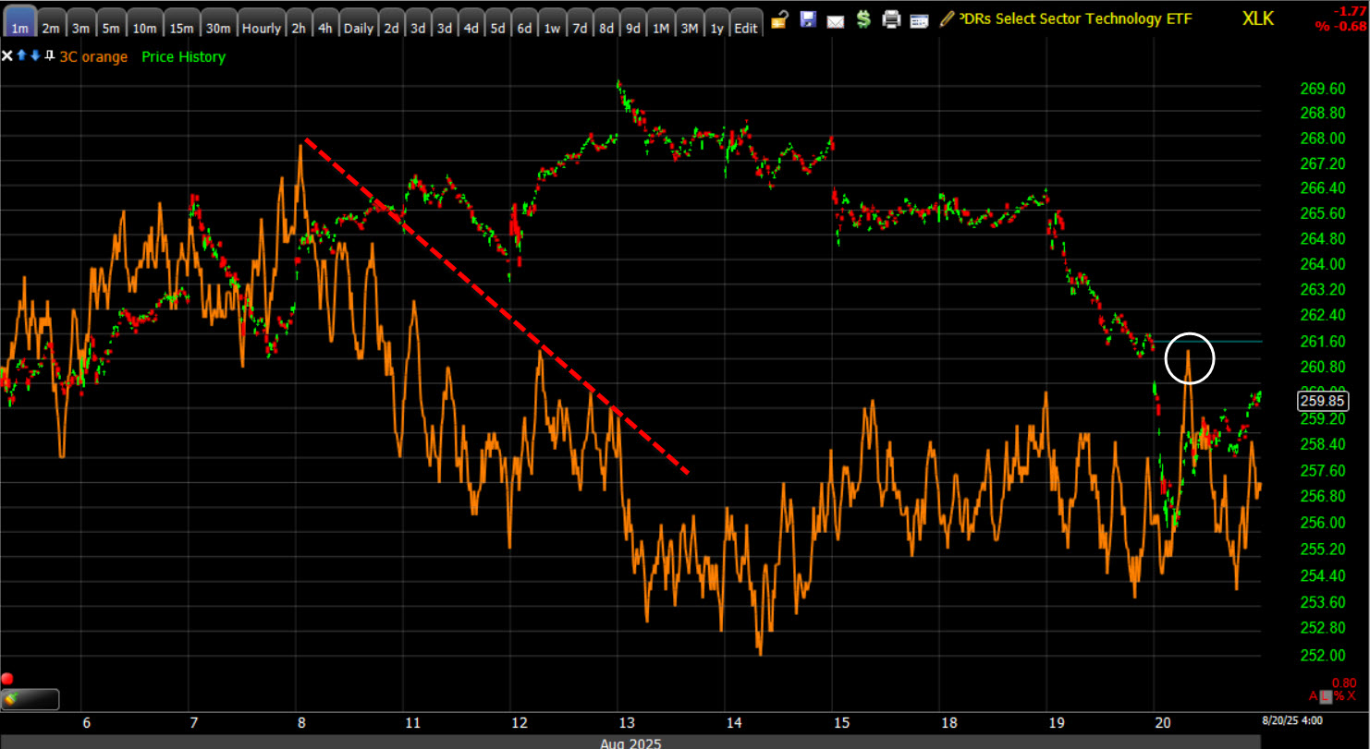
Task: Switch to the 5m timeframe tab
Action: click(x=111, y=28)
